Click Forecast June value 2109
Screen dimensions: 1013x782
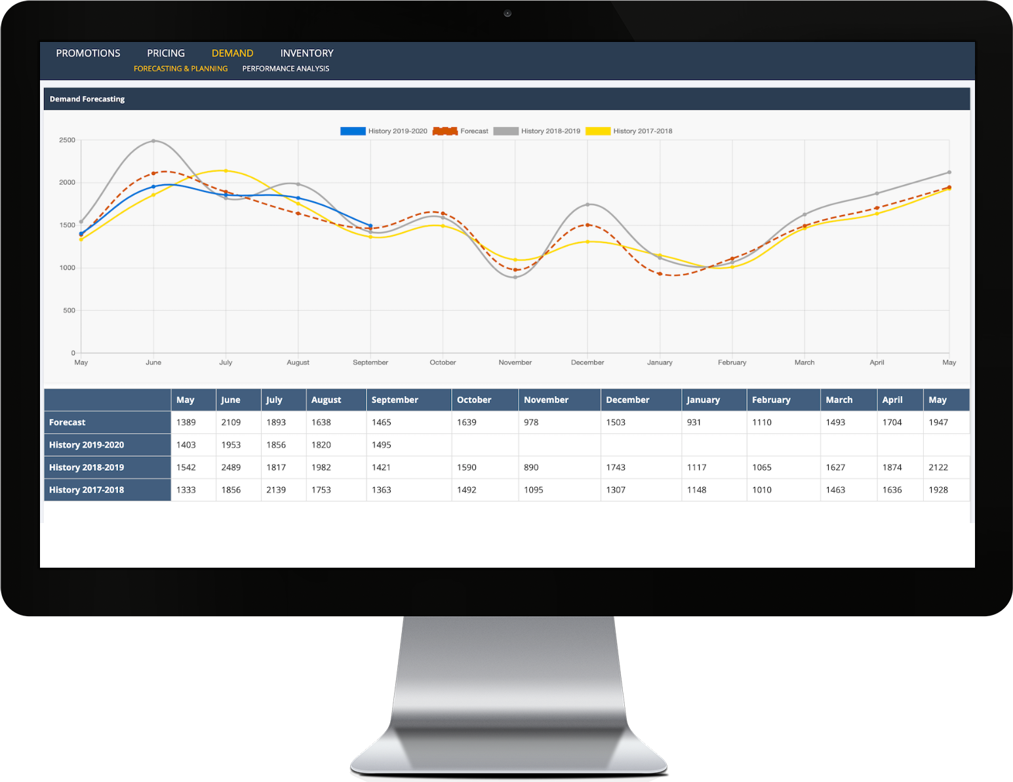pos(231,422)
